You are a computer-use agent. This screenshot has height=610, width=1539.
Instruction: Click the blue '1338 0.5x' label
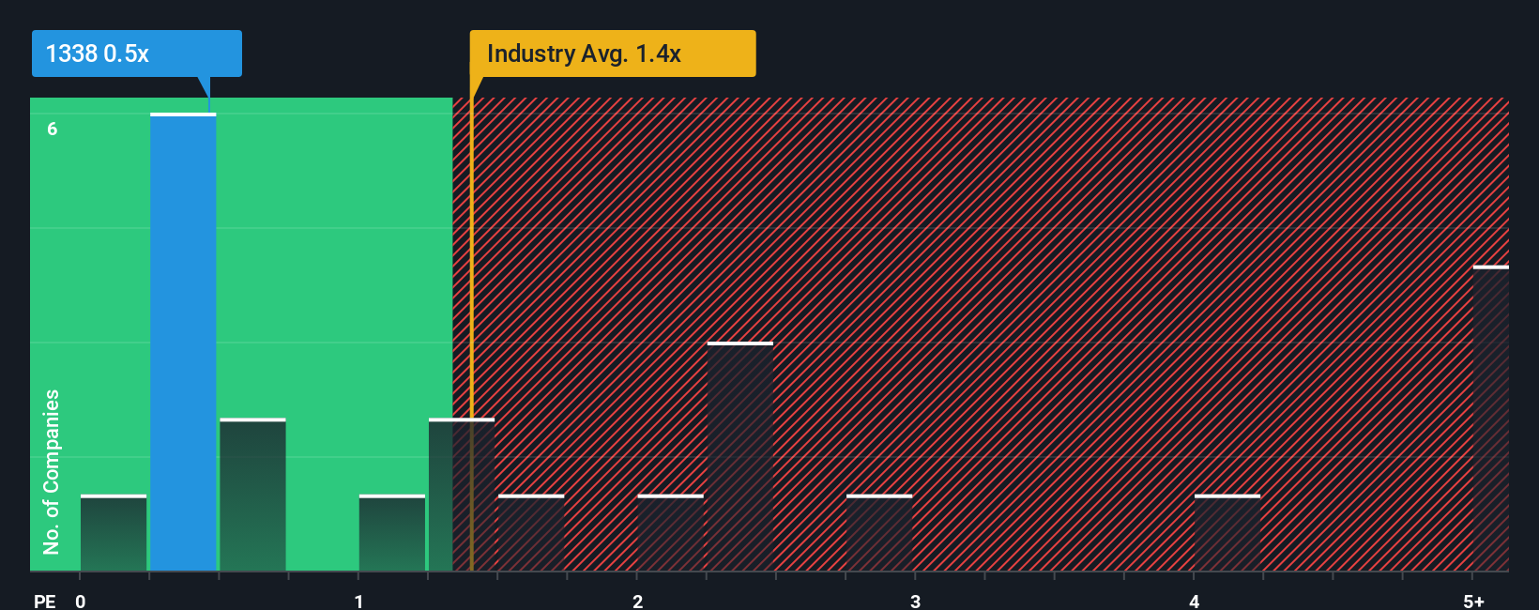tap(136, 53)
